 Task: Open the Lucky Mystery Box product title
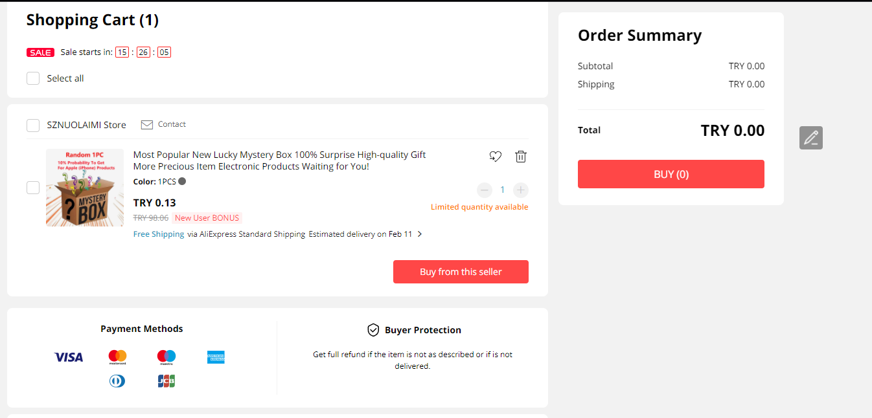click(x=279, y=160)
